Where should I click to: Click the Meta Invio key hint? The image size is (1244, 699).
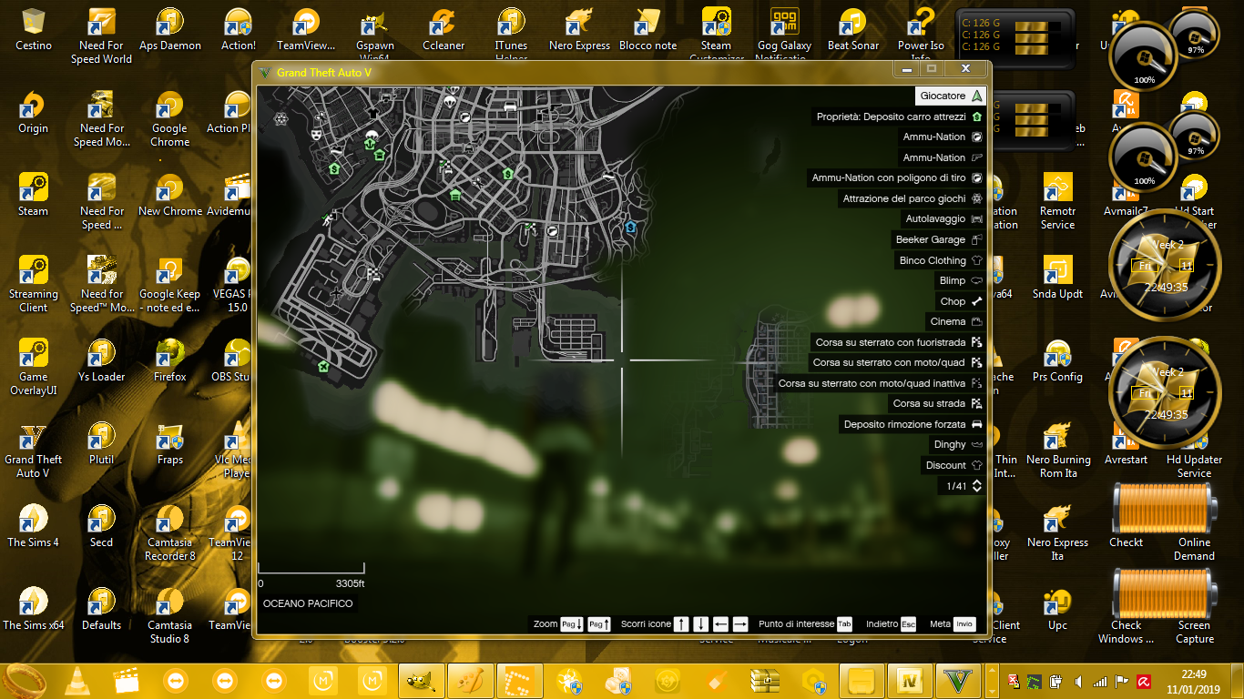(964, 623)
